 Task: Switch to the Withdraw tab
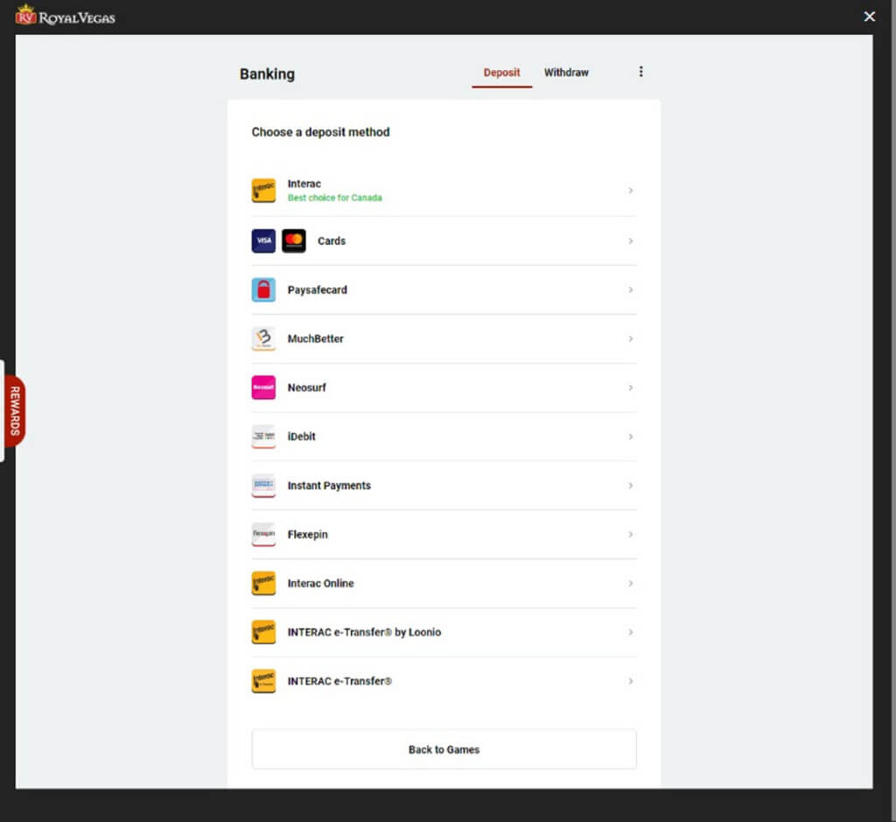click(x=566, y=73)
